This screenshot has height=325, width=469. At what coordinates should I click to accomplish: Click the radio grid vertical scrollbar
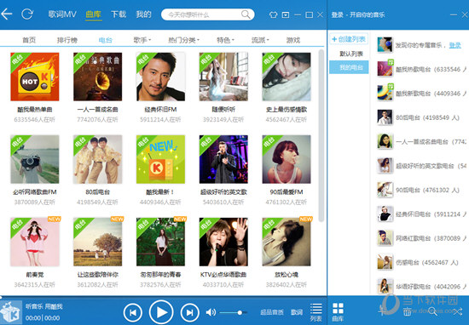[x=321, y=136]
